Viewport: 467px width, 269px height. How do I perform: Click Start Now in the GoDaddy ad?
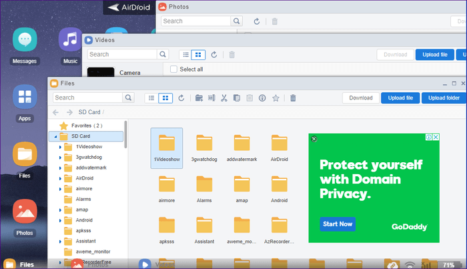(338, 224)
